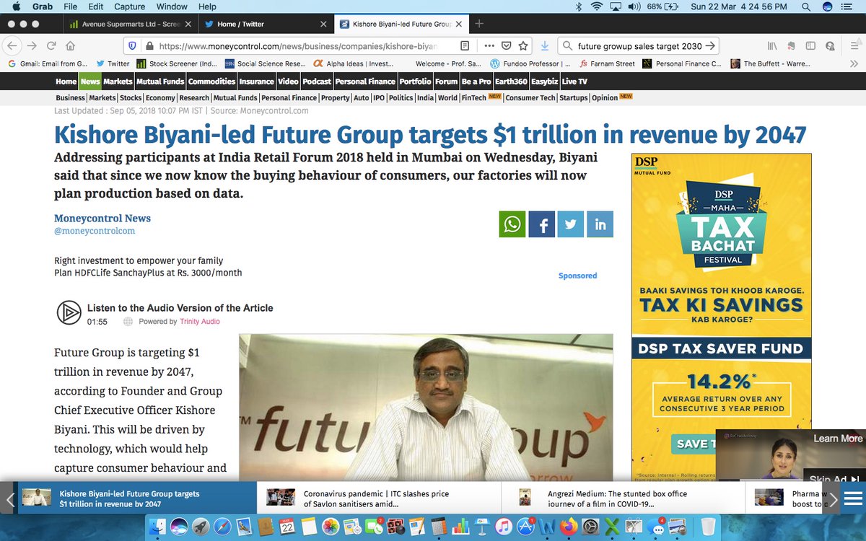Bookmark this page with star icon
The width and height of the screenshot is (866, 541).
pos(523,45)
